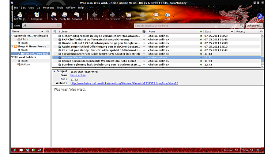Forward the selected message
The height and width of the screenshot is (154, 275).
click(77, 16)
